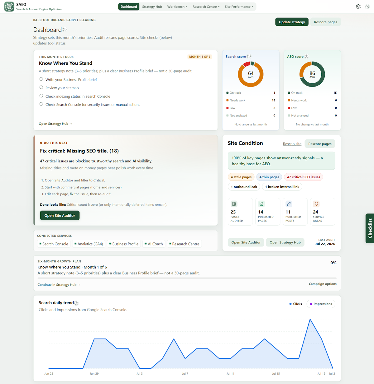The image size is (374, 384).
Task: Follow the Continue in Strategy Hub link
Action: pyautogui.click(x=59, y=284)
